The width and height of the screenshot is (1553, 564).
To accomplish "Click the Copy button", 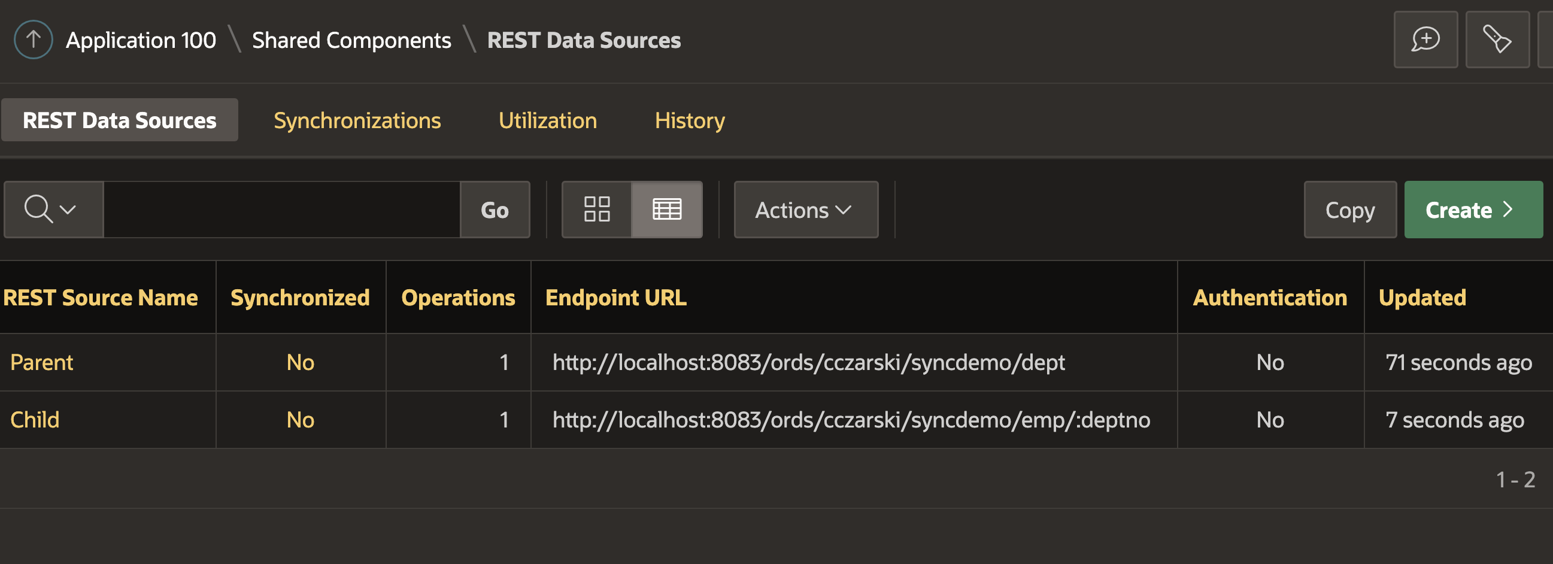I will [x=1350, y=210].
